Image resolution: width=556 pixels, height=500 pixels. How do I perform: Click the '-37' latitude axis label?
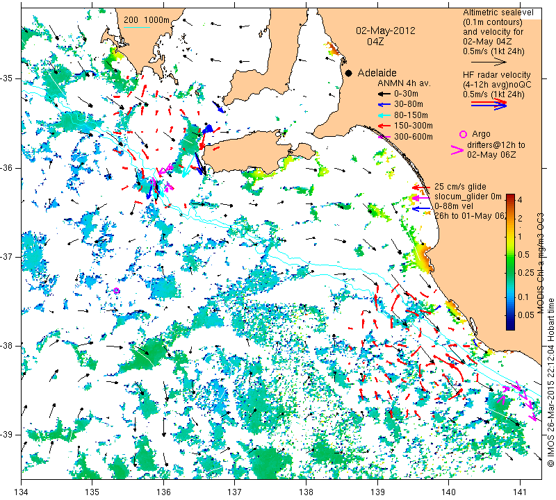click(x=6, y=256)
